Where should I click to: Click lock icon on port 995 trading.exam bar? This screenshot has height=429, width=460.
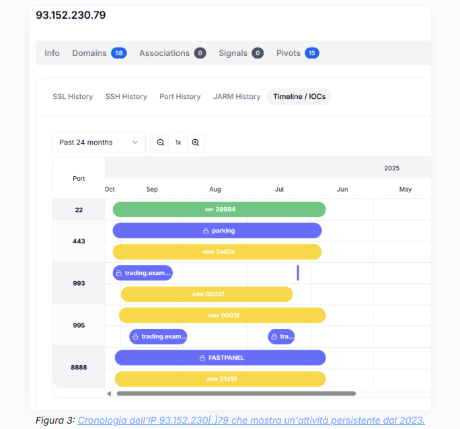[x=136, y=336]
